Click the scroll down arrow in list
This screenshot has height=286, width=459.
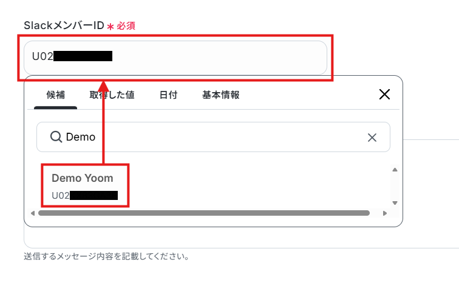[x=395, y=203]
